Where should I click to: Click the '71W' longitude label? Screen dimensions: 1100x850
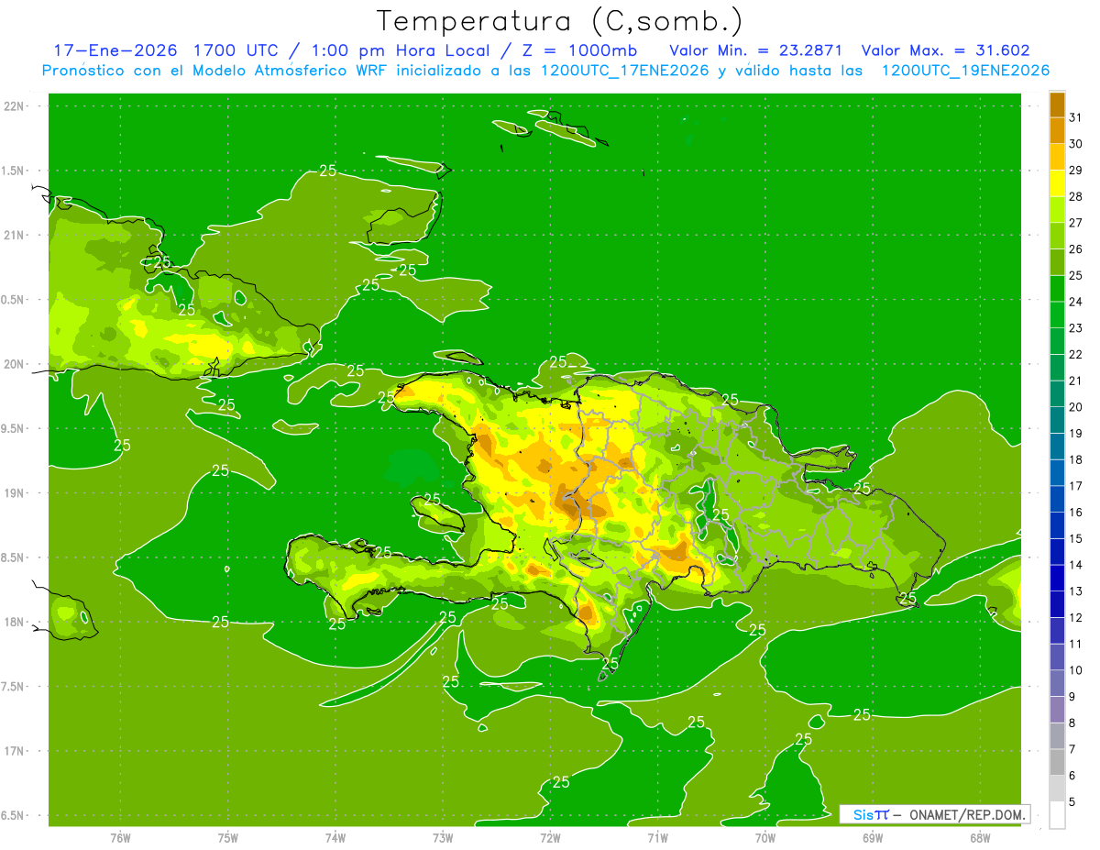point(657,838)
